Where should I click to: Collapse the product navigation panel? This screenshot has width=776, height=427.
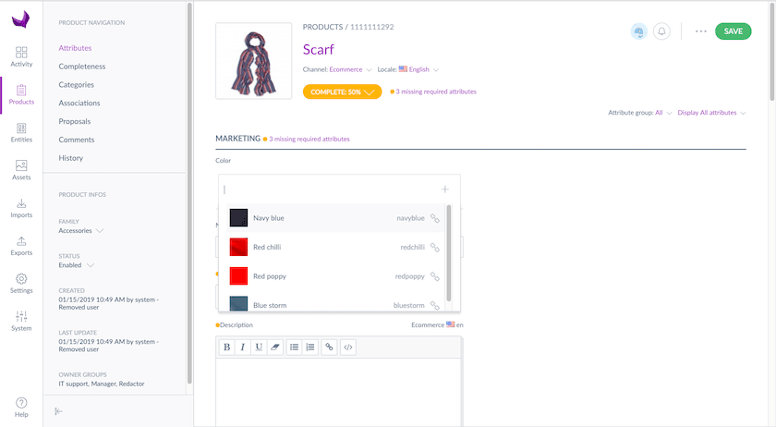click(58, 411)
